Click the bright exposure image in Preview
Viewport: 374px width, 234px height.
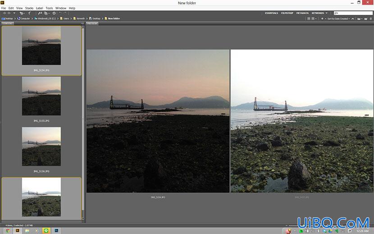(x=302, y=121)
